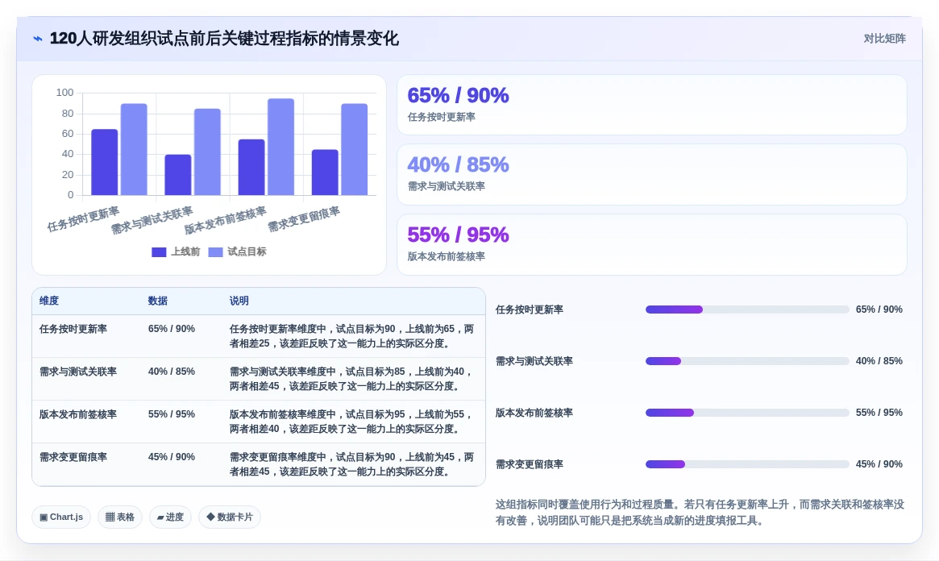Image resolution: width=939 pixels, height=561 pixels.
Task: Click the grid icon in 表格 chip
Action: 110,517
